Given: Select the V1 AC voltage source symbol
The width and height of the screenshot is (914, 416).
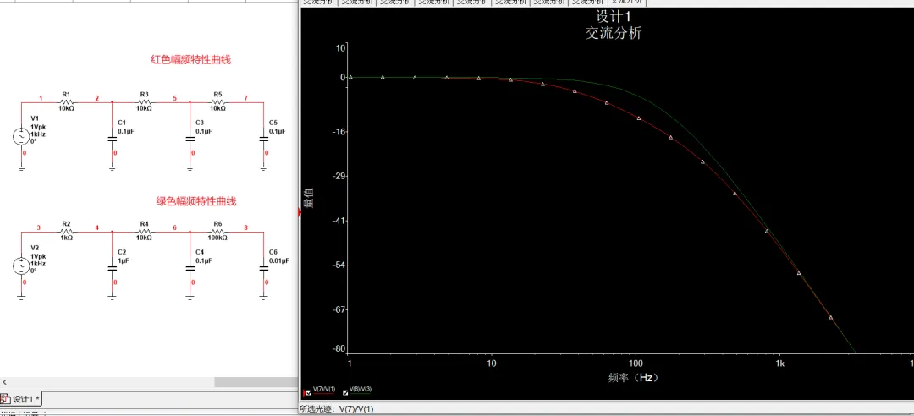Looking at the screenshot, I should tap(22, 137).
